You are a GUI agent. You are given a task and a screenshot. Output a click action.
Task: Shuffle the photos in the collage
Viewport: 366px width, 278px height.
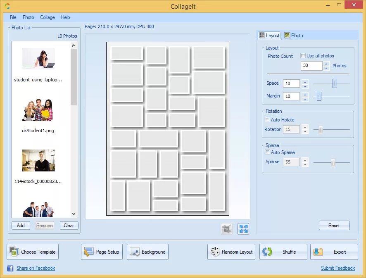[x=283, y=252]
